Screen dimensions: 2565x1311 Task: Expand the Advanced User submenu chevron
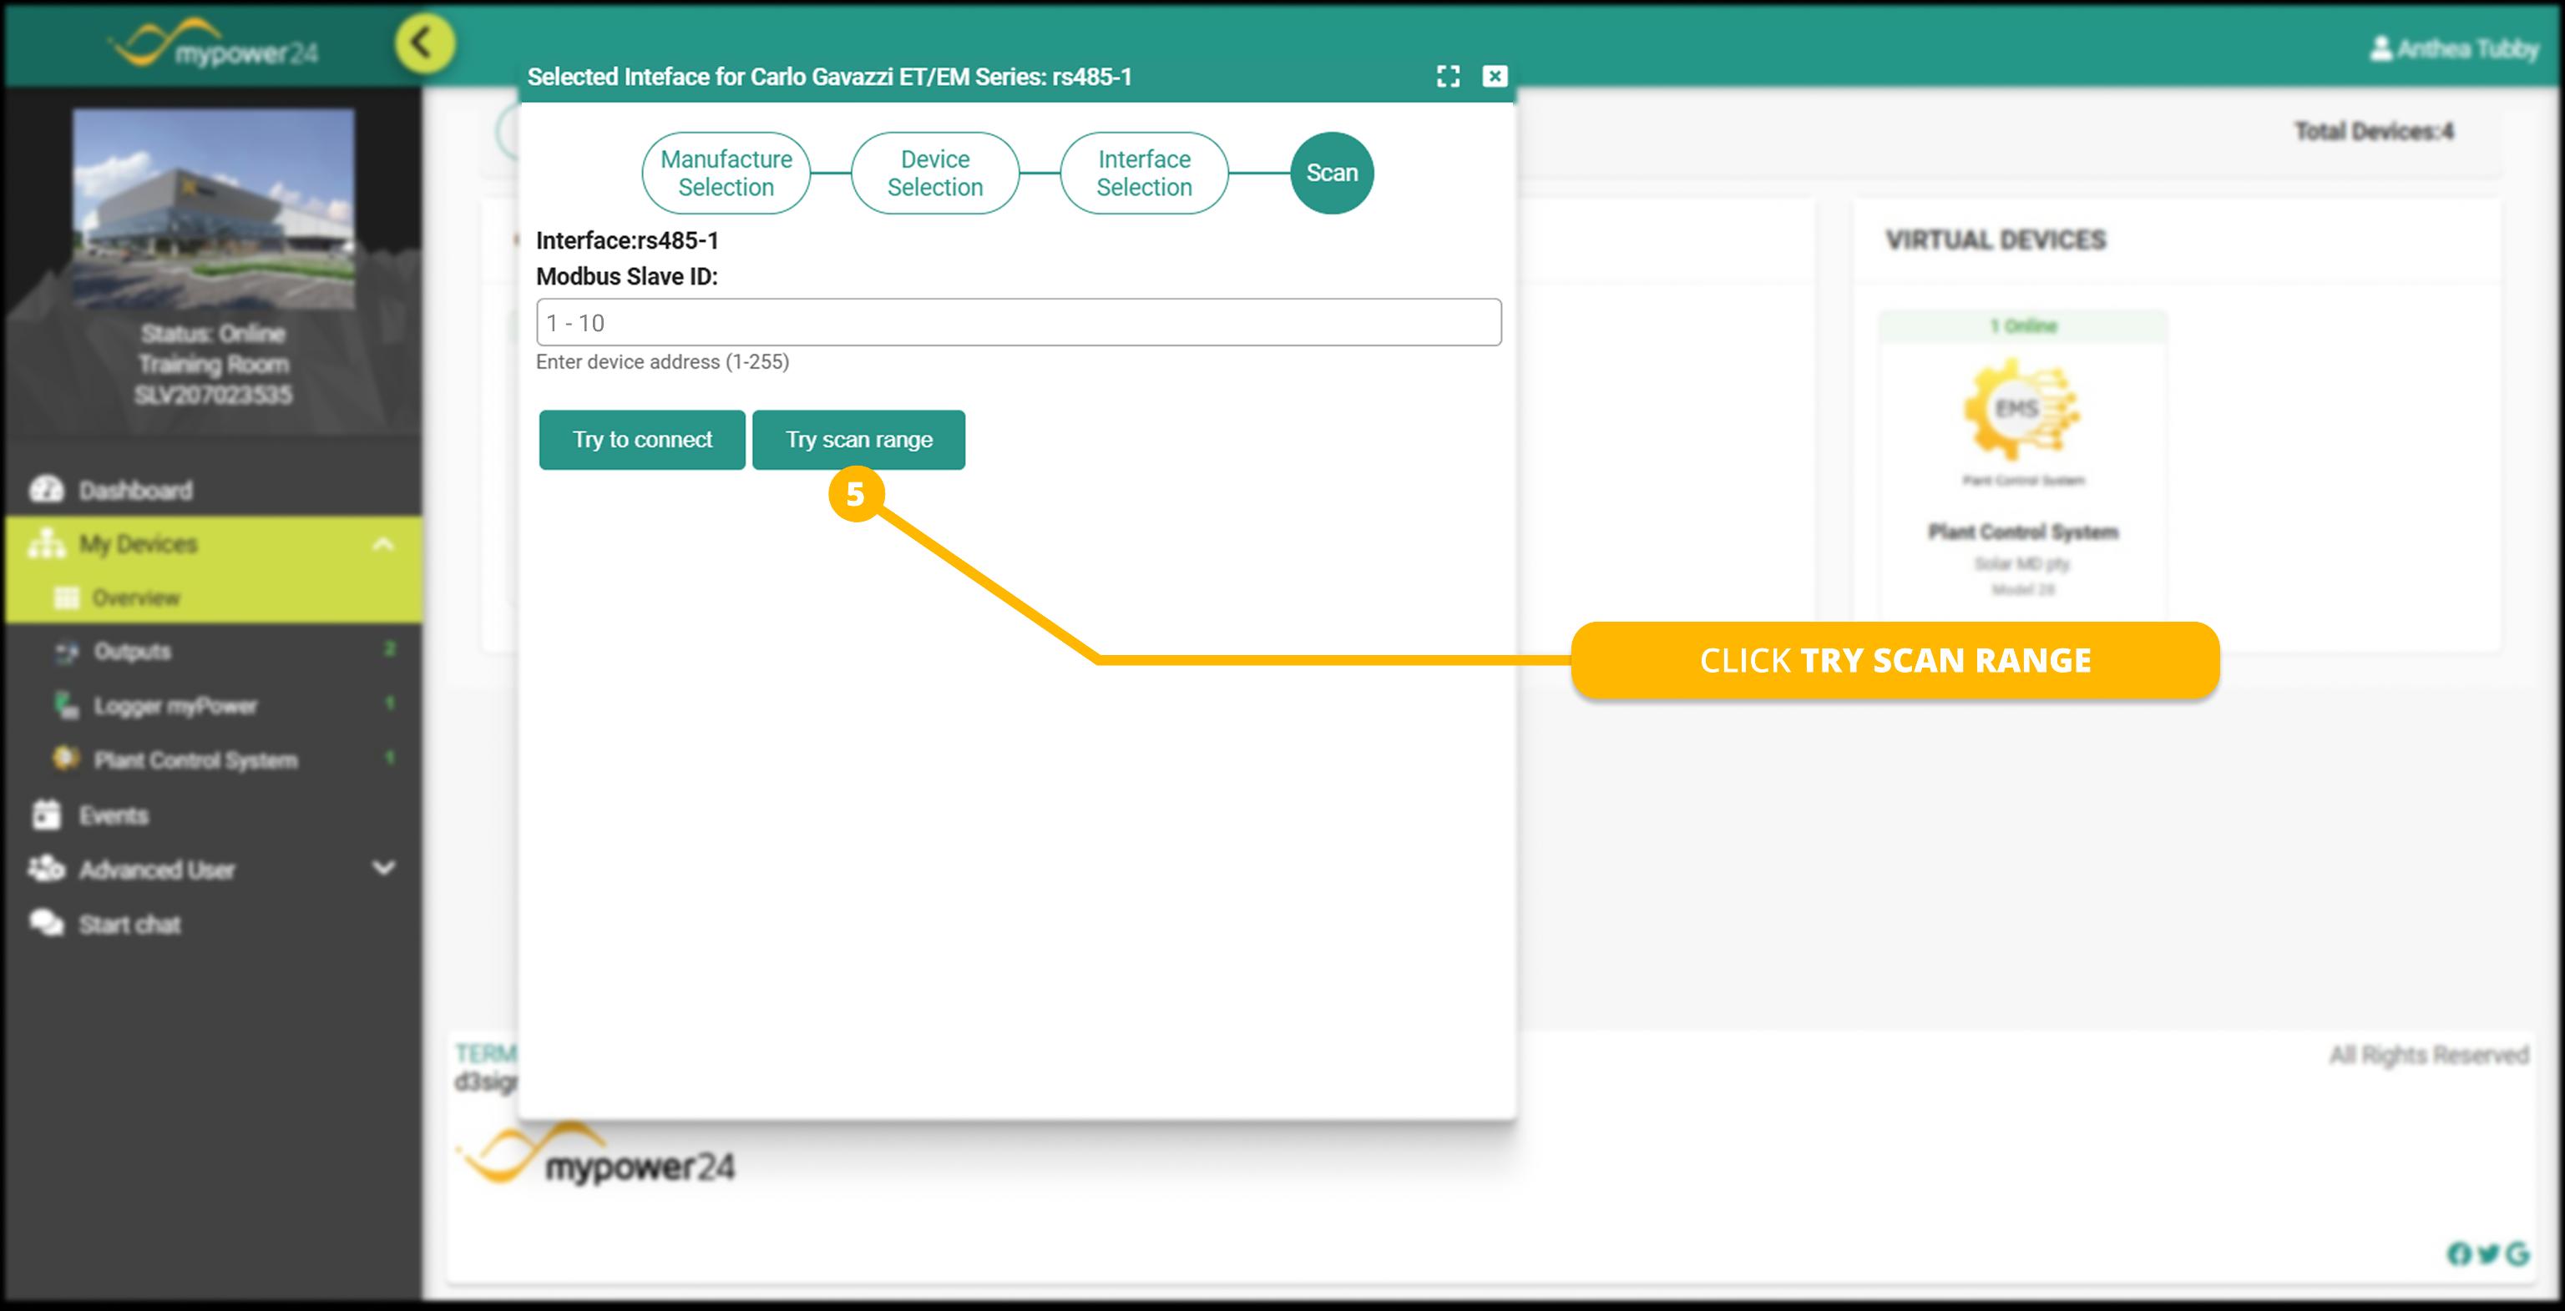click(x=382, y=869)
